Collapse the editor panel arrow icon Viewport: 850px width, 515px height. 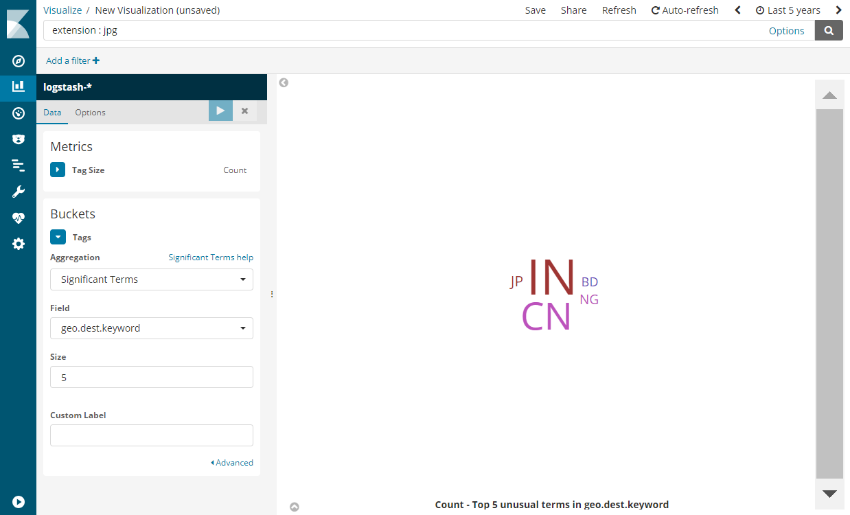tap(284, 82)
